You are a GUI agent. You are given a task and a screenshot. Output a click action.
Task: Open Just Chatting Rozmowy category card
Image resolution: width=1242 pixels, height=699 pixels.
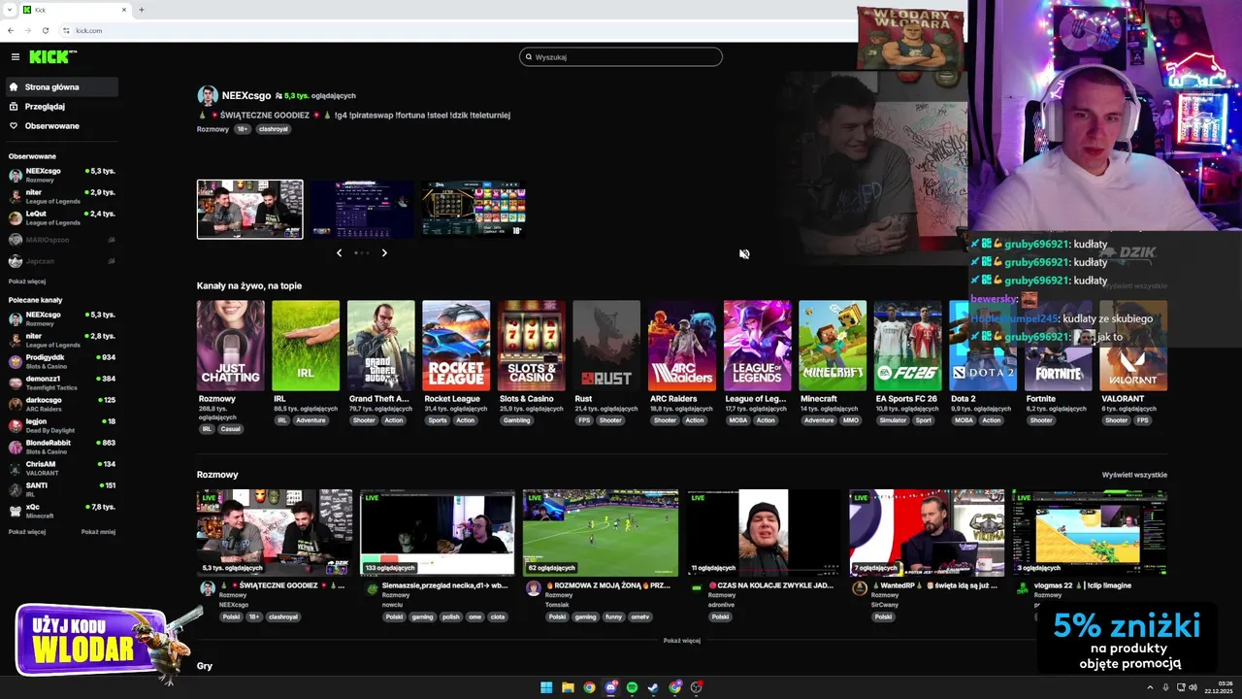click(230, 346)
